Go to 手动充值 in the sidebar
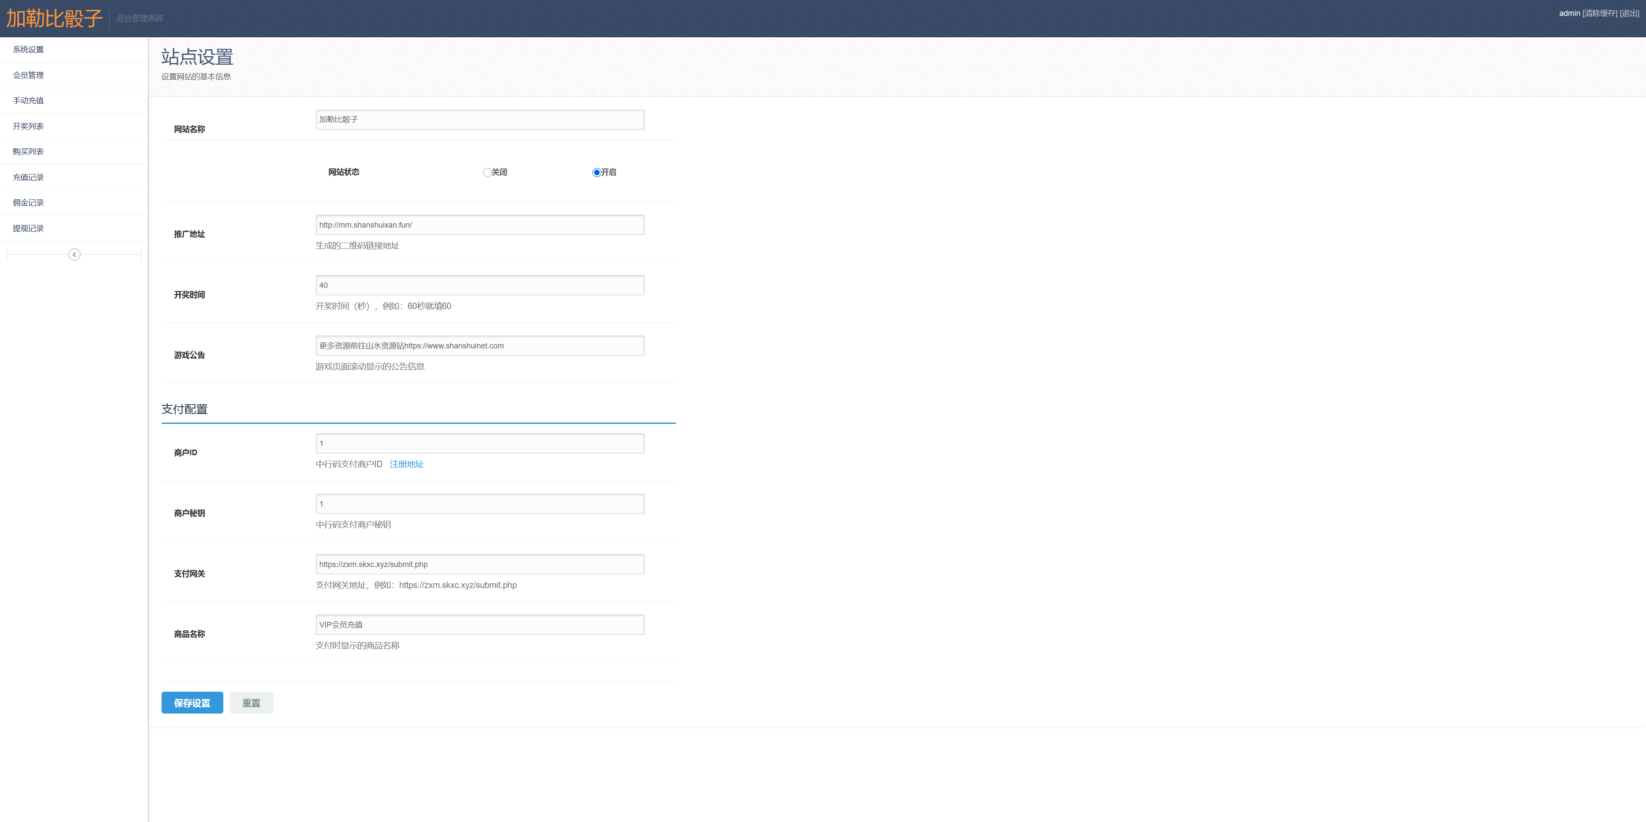1646x822 pixels. (x=28, y=100)
